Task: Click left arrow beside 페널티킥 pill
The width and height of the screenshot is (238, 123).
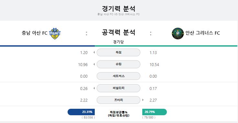Action: [x=94, y=88]
